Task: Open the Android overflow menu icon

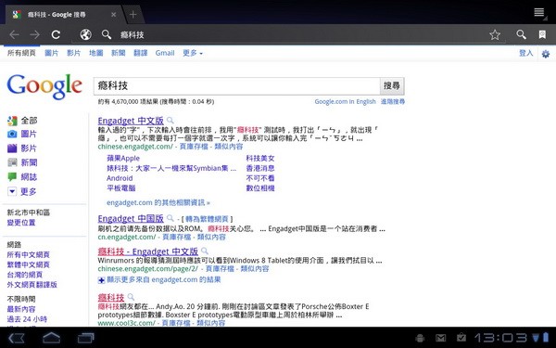Action: [539, 12]
